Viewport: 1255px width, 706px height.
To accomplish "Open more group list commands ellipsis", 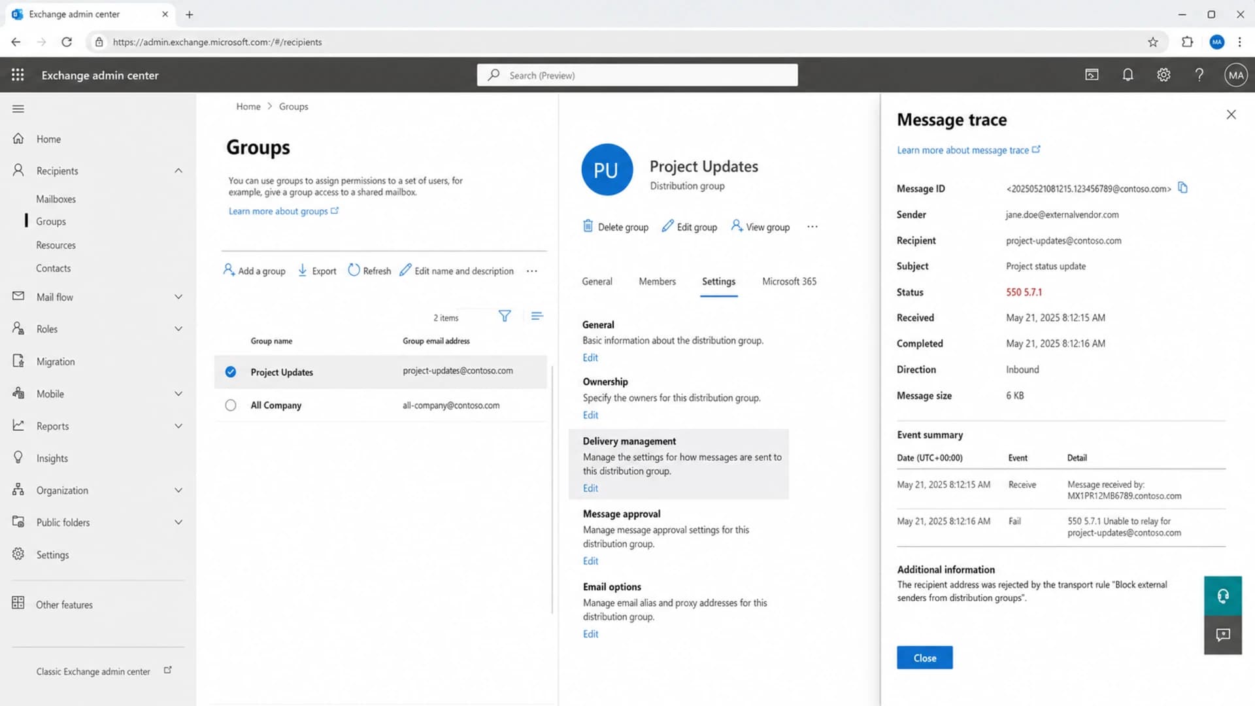I will pyautogui.click(x=532, y=271).
